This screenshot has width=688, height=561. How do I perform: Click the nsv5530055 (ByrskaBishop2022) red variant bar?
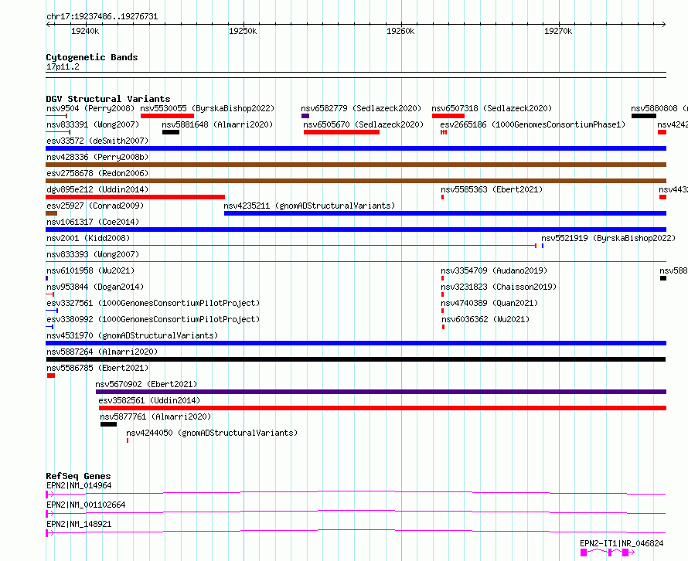pos(167,116)
